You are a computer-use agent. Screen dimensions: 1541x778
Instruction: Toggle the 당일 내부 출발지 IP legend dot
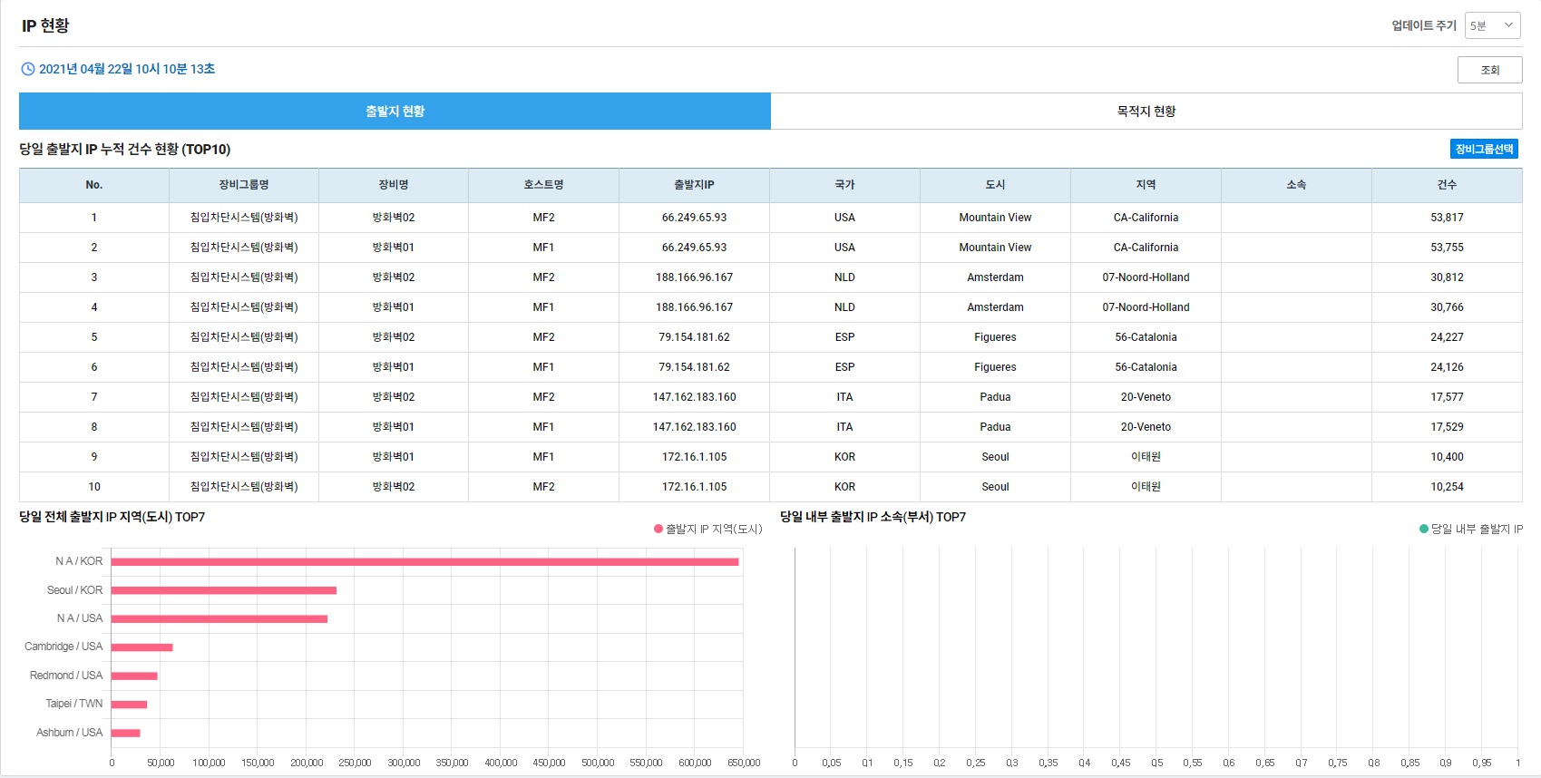click(x=1424, y=529)
